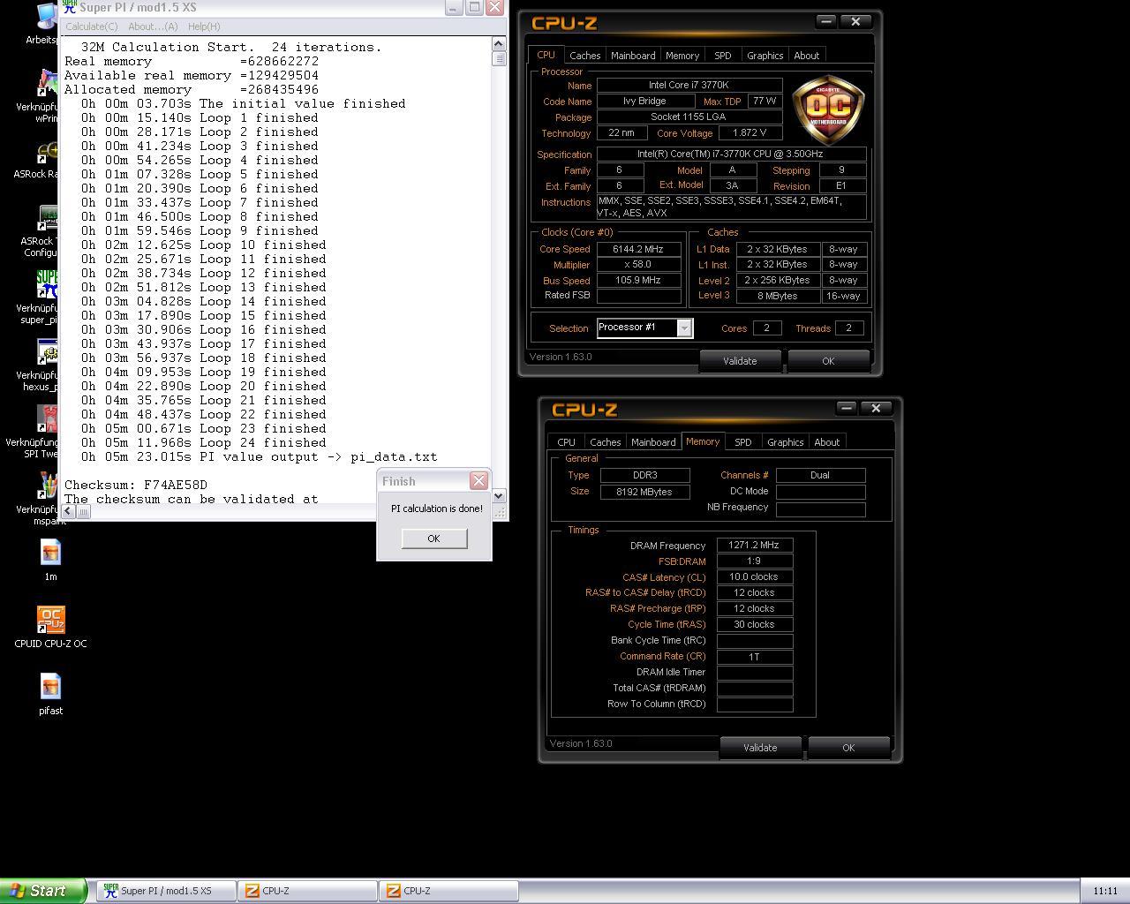
Task: Click the CAS# Latency 10.0 clocks value
Action: [x=755, y=576]
